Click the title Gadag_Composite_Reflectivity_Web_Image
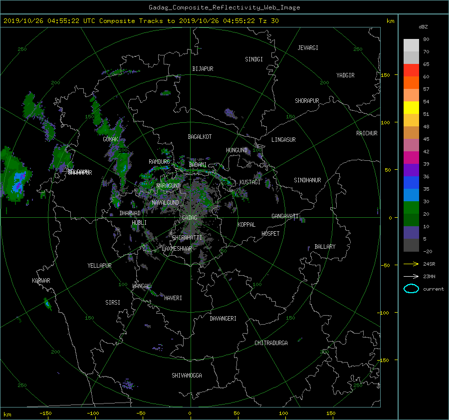449x420 pixels. pyautogui.click(x=224, y=7)
